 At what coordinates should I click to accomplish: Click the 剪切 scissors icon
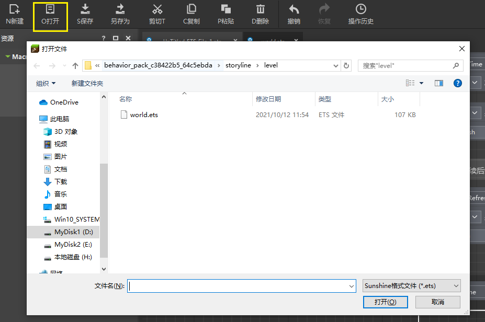coord(157,9)
